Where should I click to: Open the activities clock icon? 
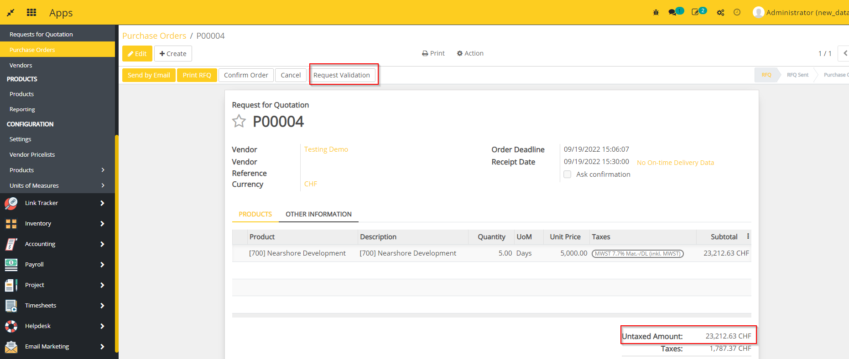[x=737, y=13]
